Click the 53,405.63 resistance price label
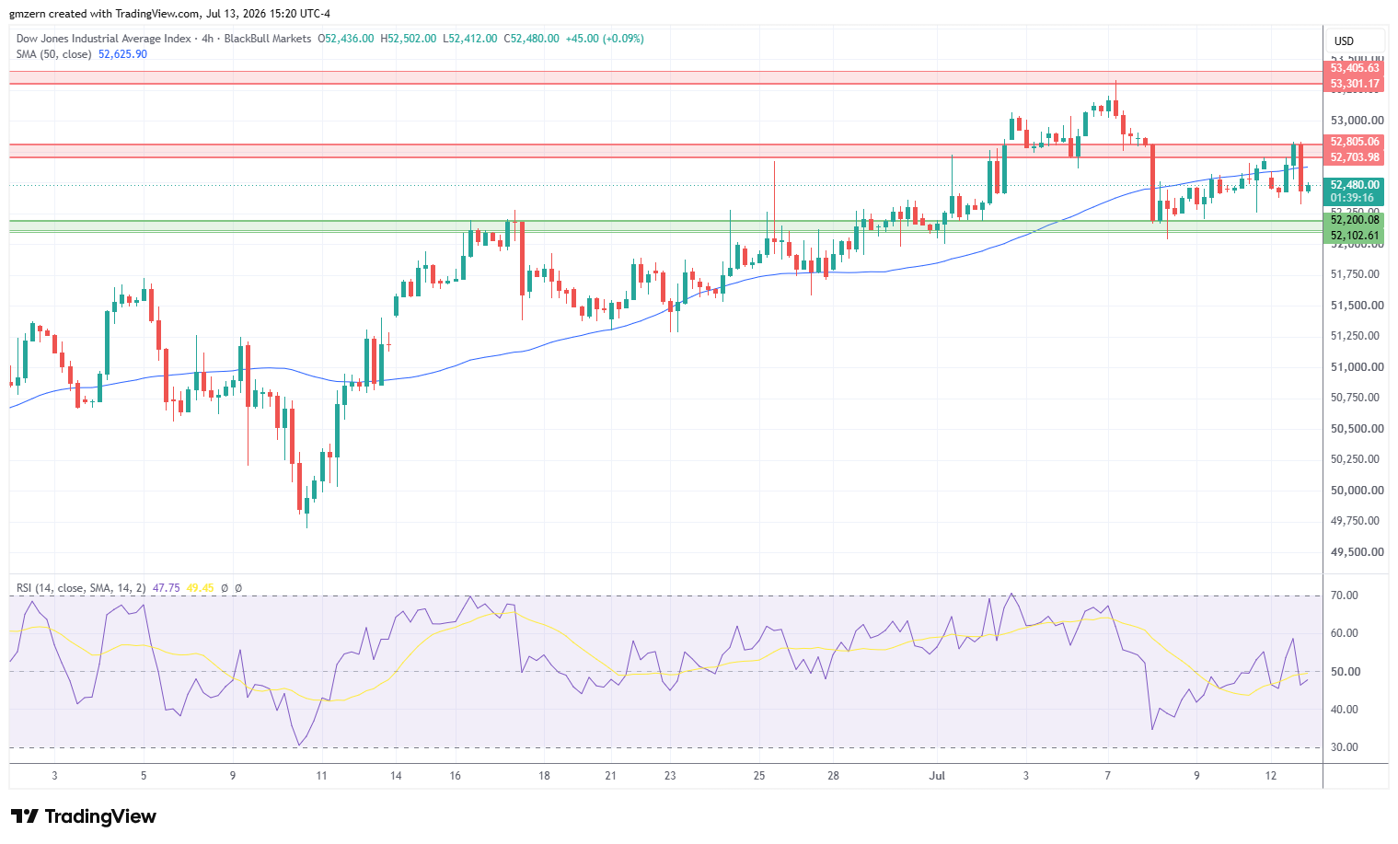Viewport: 1398px width, 844px height. [1355, 68]
